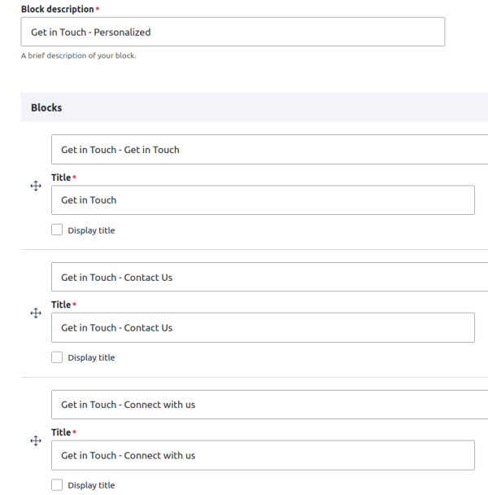This screenshot has height=495, width=488.
Task: Click the move handle beside Contact Us block
Action: click(x=36, y=313)
